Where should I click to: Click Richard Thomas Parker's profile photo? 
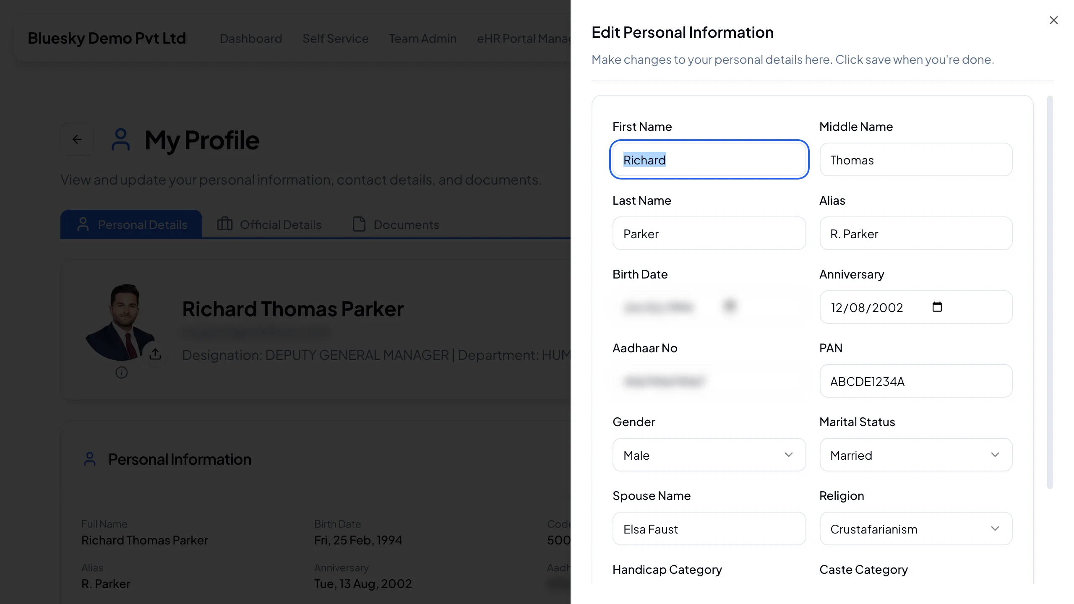[x=120, y=322]
